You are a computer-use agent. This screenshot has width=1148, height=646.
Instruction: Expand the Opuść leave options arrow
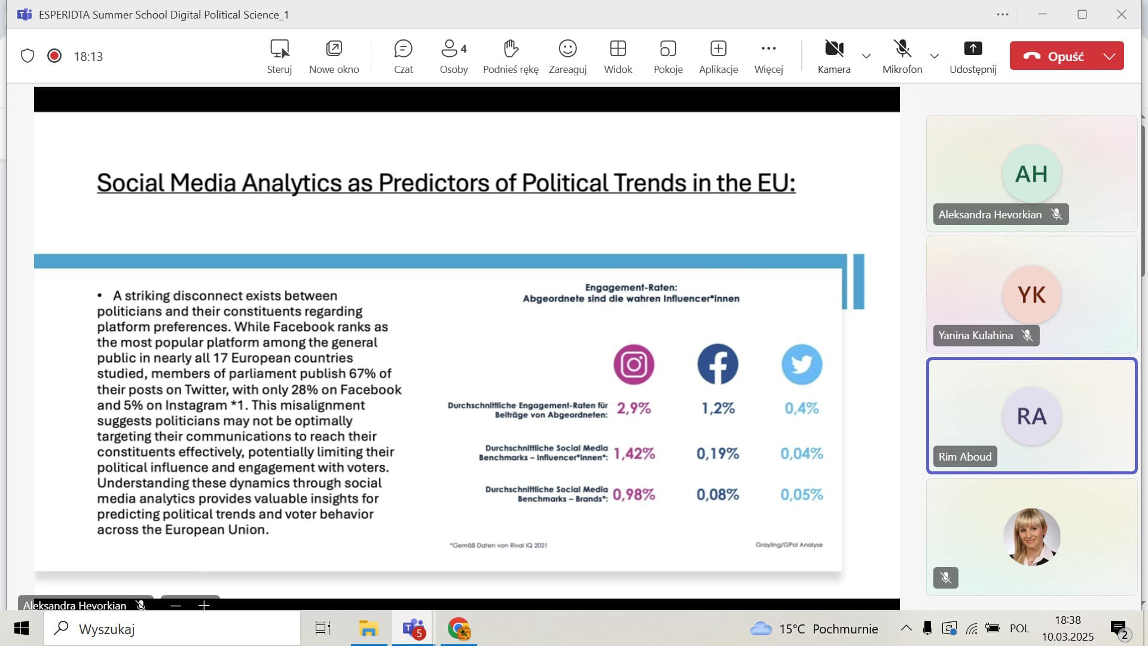tap(1110, 56)
